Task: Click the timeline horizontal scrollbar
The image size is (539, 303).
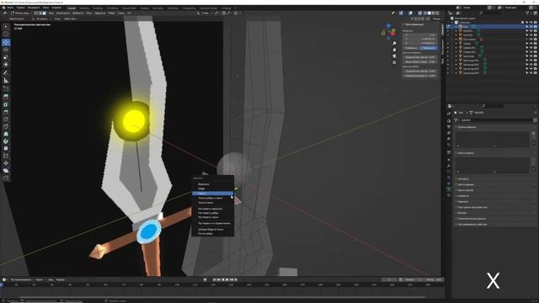Action: [222, 297]
